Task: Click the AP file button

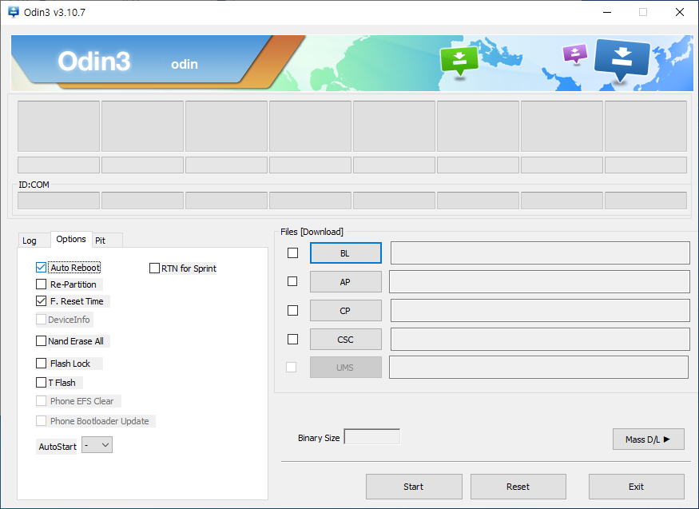Action: (346, 282)
